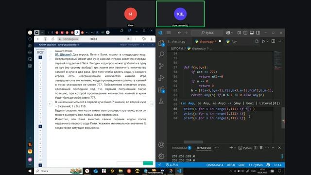This screenshot has width=311, height=175.
Task: Kill the terminal with trash icon
Action: 261,148
